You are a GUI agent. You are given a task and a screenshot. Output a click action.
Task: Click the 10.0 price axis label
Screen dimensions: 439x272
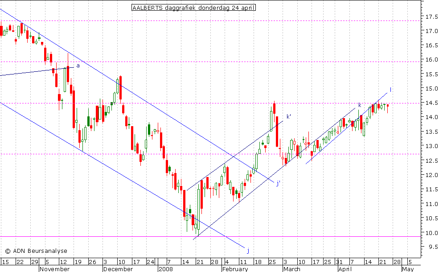(x=431, y=233)
